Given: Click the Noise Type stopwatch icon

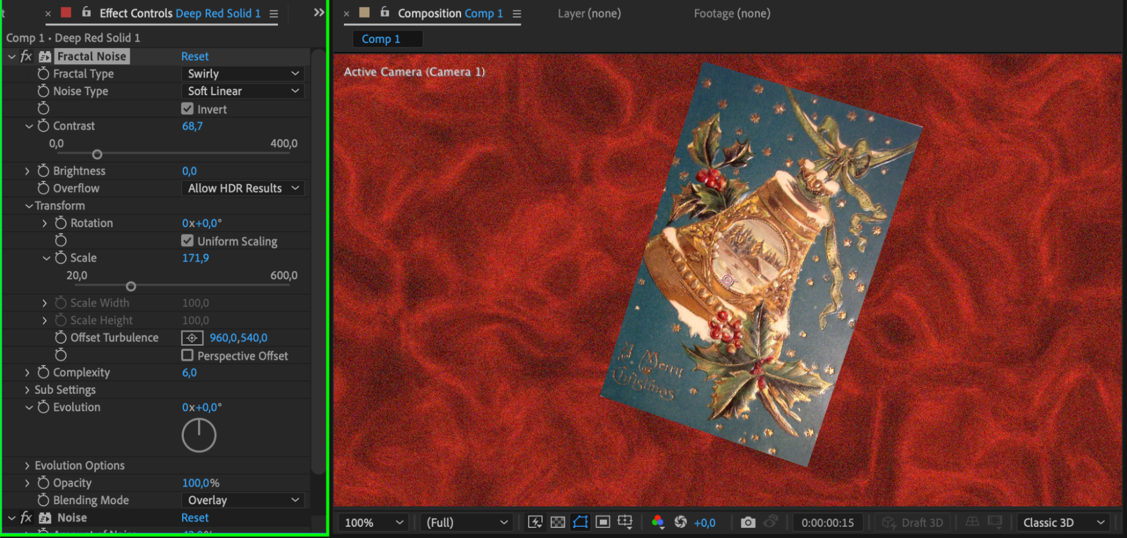Looking at the screenshot, I should [43, 91].
